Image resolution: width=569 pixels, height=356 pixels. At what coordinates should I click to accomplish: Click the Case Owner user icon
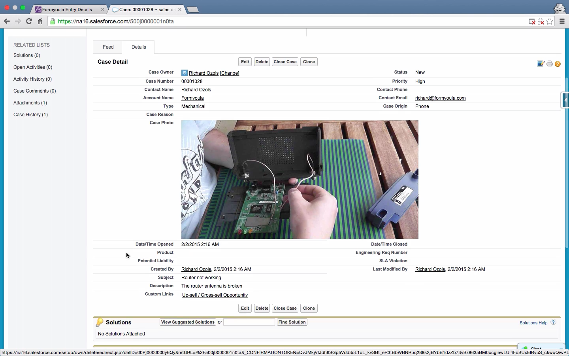(184, 73)
